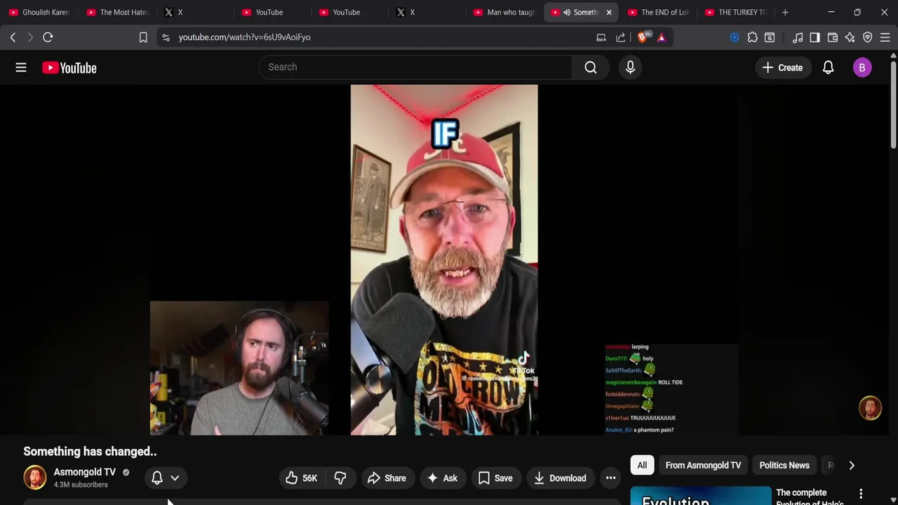Toggle the browser sidebar panel
Image resolution: width=898 pixels, height=505 pixels.
[x=815, y=37]
